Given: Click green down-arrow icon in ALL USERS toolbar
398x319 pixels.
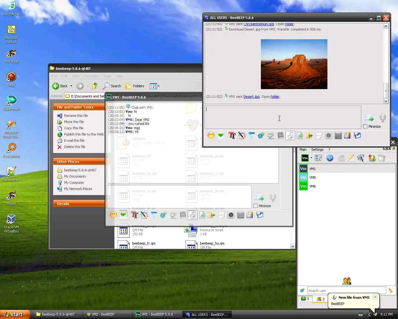Looking at the screenshot, I should click(x=221, y=136).
